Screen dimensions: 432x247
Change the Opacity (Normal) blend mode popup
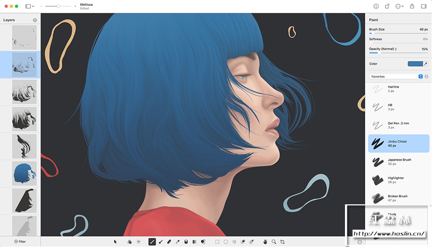[383, 49]
